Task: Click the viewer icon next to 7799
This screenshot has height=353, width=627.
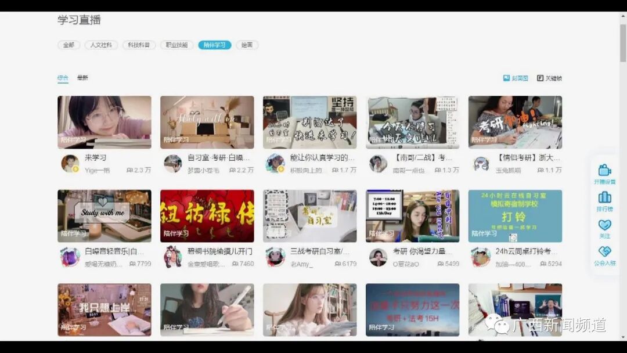Action: [132, 264]
